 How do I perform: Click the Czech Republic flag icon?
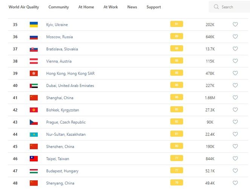point(34,122)
